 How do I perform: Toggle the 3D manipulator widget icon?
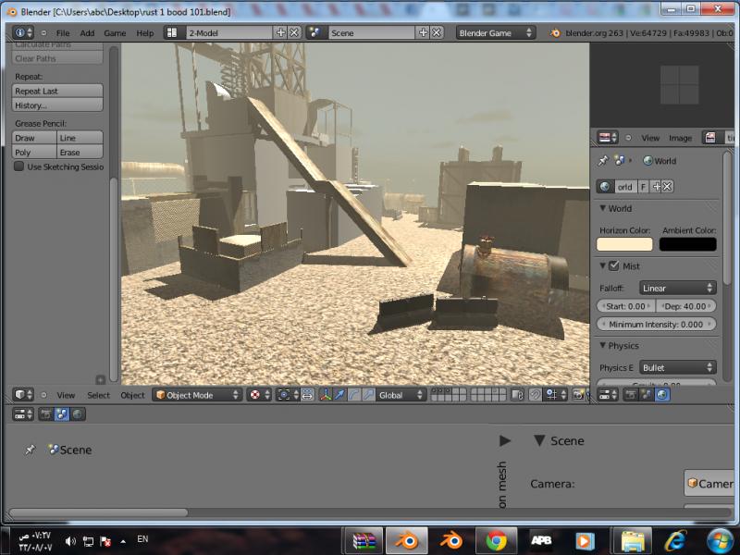coord(326,395)
